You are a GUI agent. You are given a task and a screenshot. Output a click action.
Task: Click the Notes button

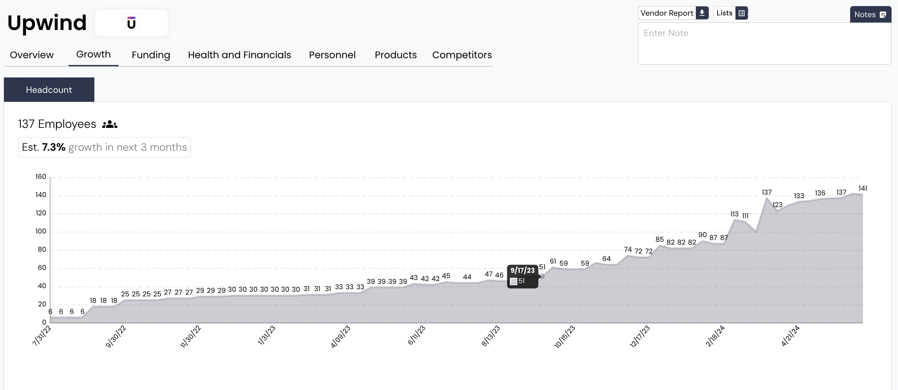click(x=870, y=15)
